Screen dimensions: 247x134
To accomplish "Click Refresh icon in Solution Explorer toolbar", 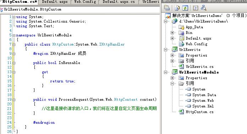I will tap(185, 8).
